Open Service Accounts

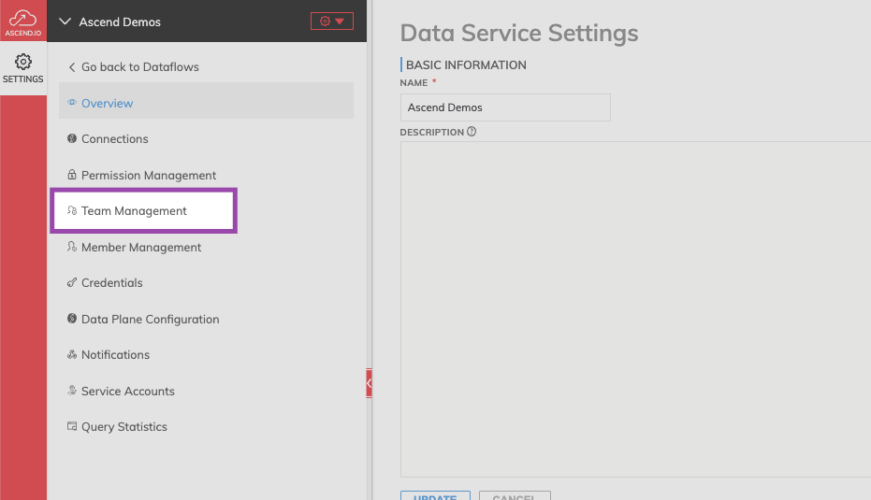[128, 392]
